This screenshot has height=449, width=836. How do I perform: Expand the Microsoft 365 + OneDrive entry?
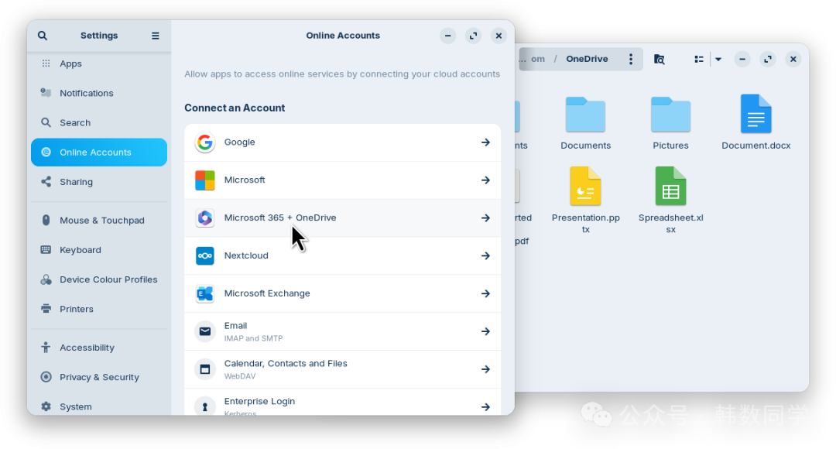343,218
